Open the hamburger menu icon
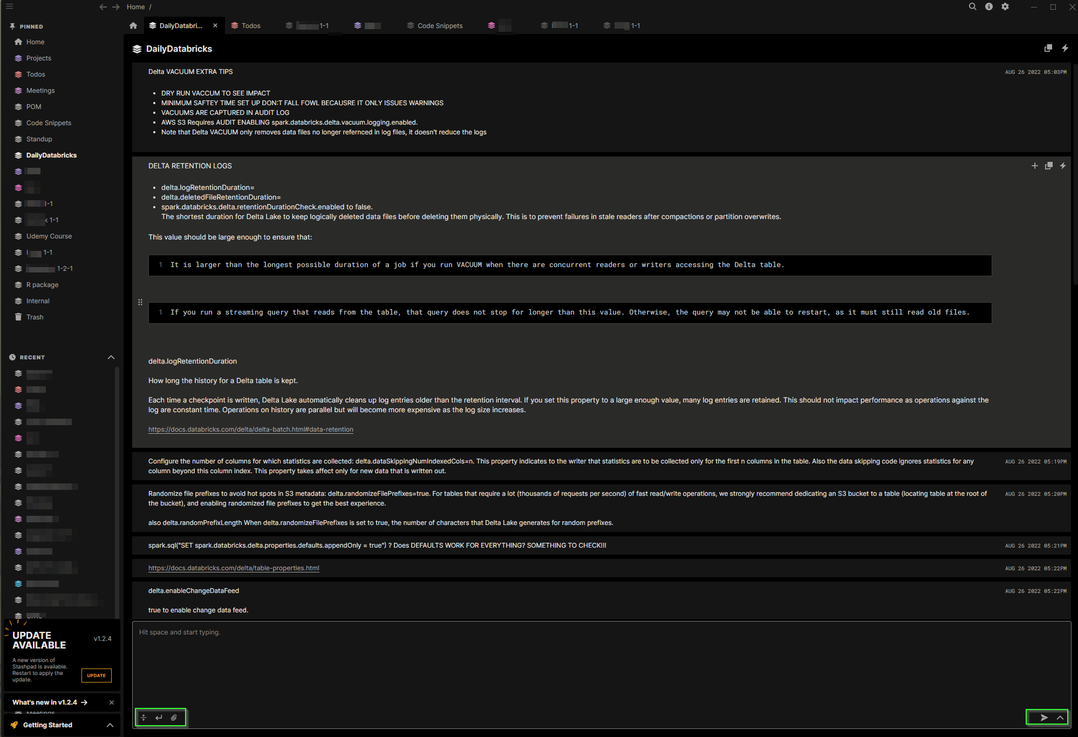The width and height of the screenshot is (1078, 737). [9, 6]
